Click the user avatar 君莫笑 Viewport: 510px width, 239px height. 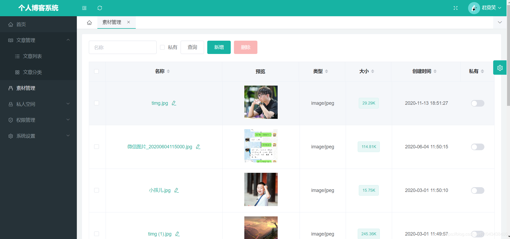pyautogui.click(x=474, y=8)
